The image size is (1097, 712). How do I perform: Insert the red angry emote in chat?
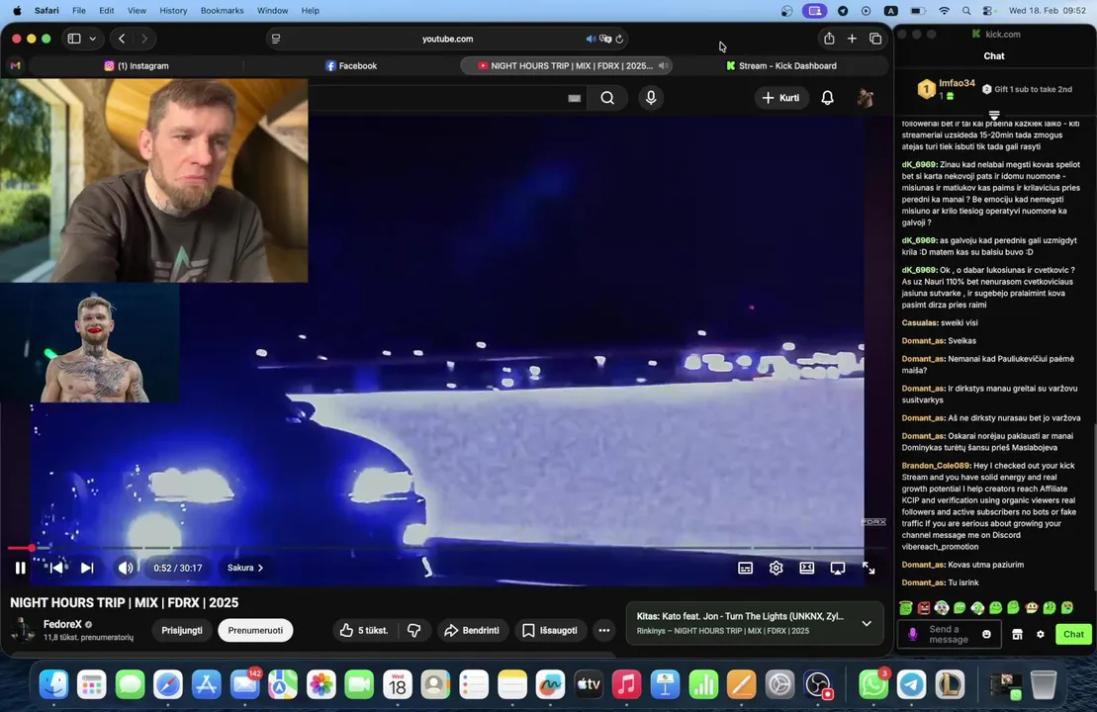pyautogui.click(x=924, y=608)
